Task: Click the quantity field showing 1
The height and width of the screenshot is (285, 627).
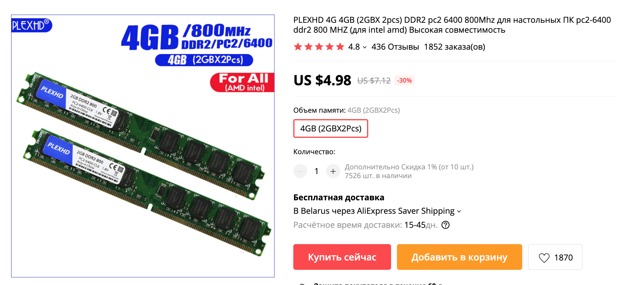Action: click(316, 171)
